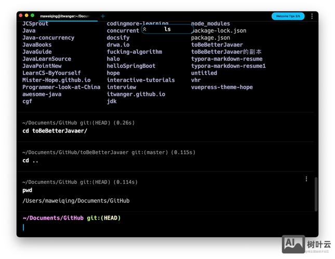335x259 pixels.
Task: Select the cd toBeBetterJavaer/ command block
Action: point(55,131)
